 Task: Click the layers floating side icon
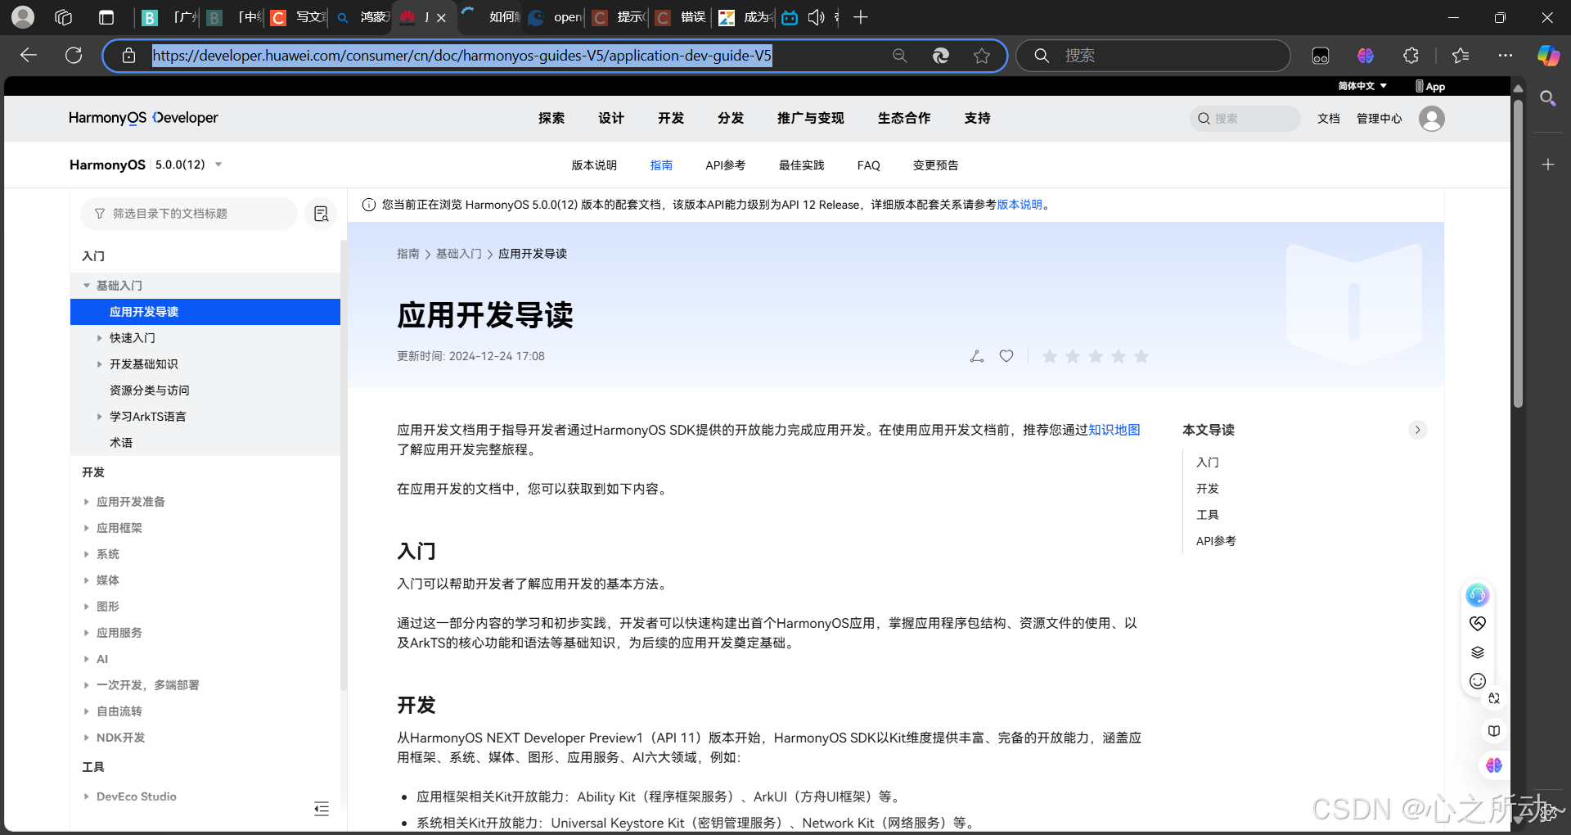pos(1478,652)
